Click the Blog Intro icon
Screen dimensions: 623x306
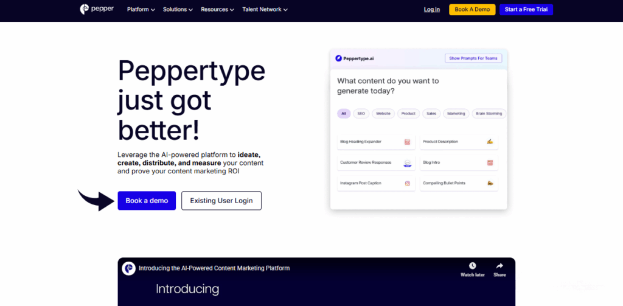pos(490,162)
